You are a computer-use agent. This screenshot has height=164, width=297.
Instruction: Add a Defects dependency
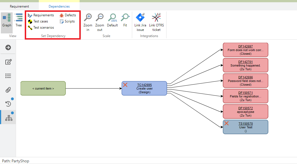68,15
